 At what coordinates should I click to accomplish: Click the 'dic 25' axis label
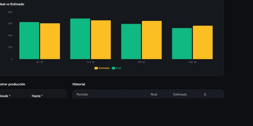click(40, 62)
